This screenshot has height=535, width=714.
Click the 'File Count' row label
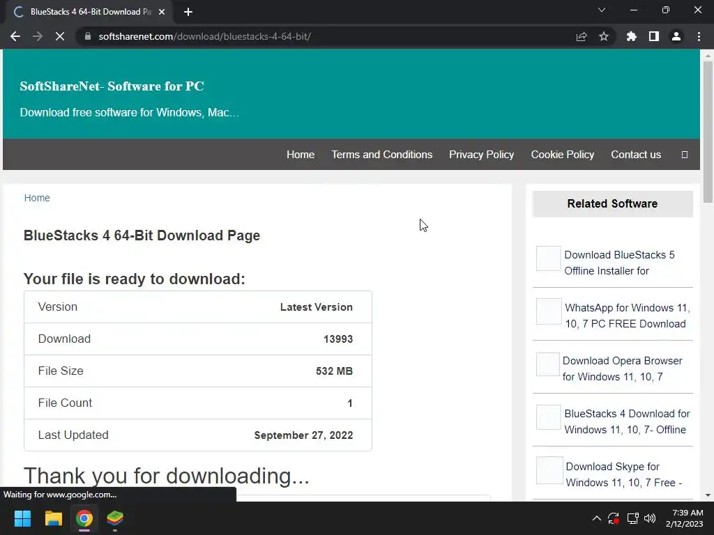pyautogui.click(x=65, y=403)
